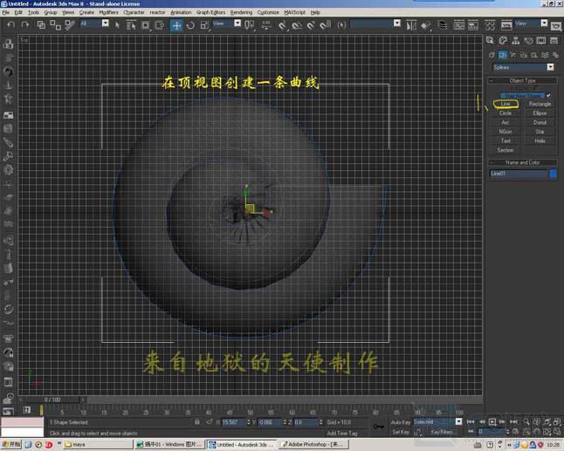Open the Graph Editors menu
The height and width of the screenshot is (451, 564).
(210, 12)
